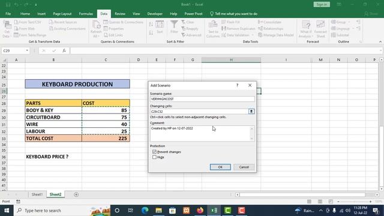Click Edit Links
The height and width of the screenshot is (216, 384).
coord(113,35)
